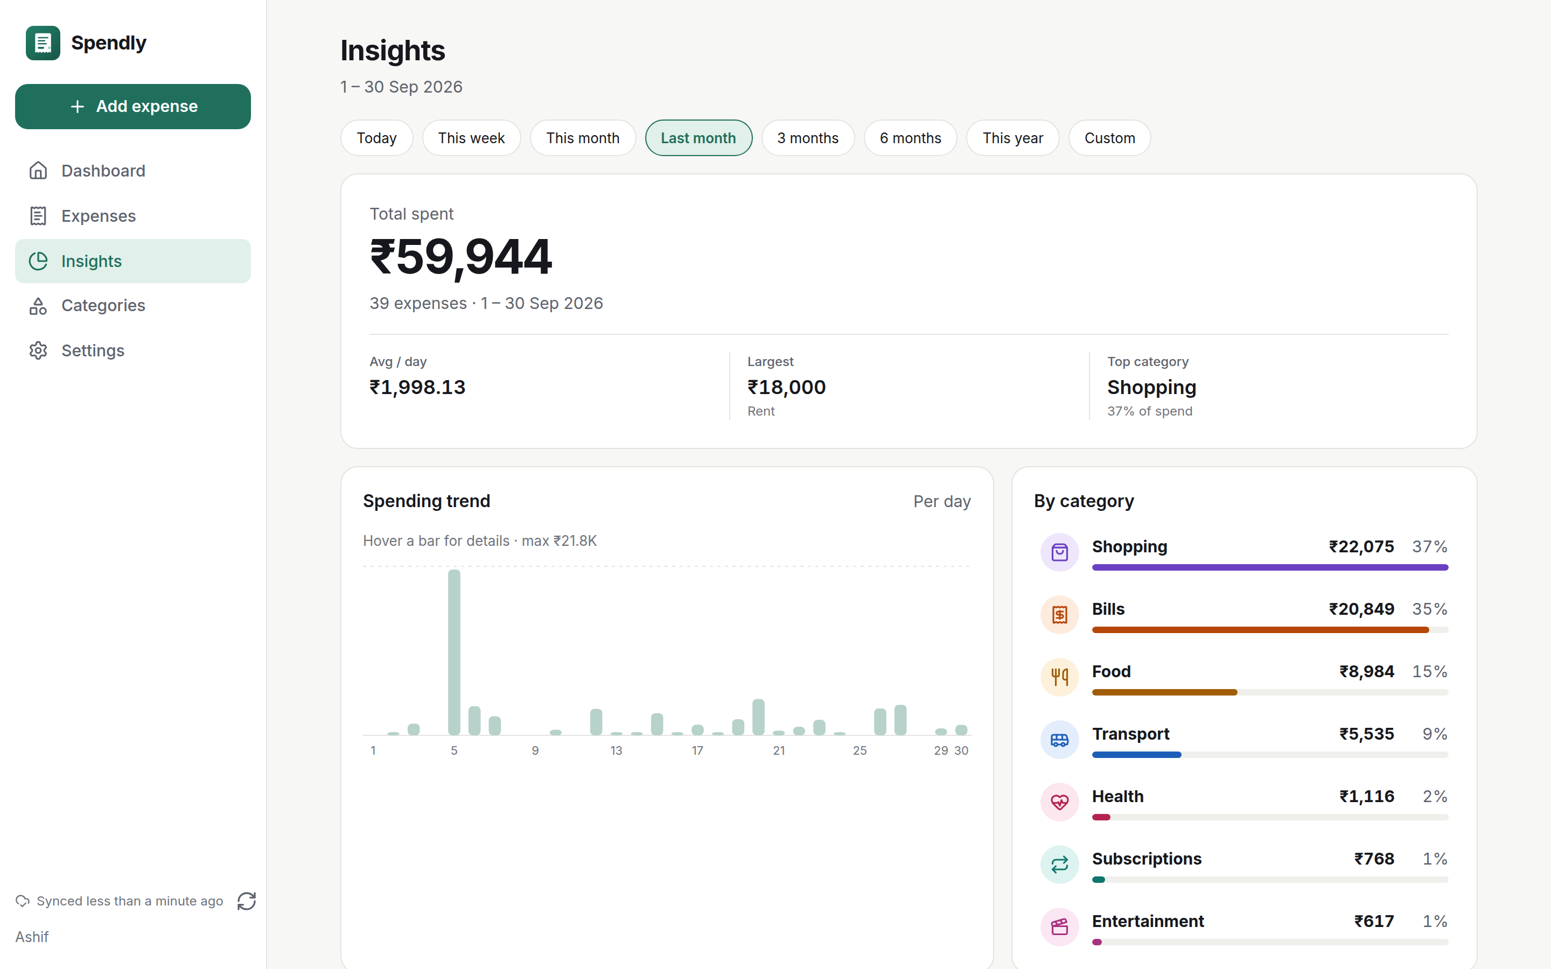
Task: Click the refresh sync icon
Action: [247, 901]
